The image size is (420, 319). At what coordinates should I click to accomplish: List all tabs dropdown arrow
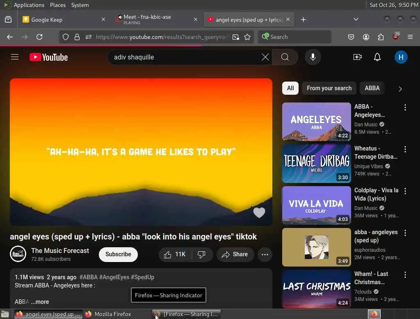356,19
